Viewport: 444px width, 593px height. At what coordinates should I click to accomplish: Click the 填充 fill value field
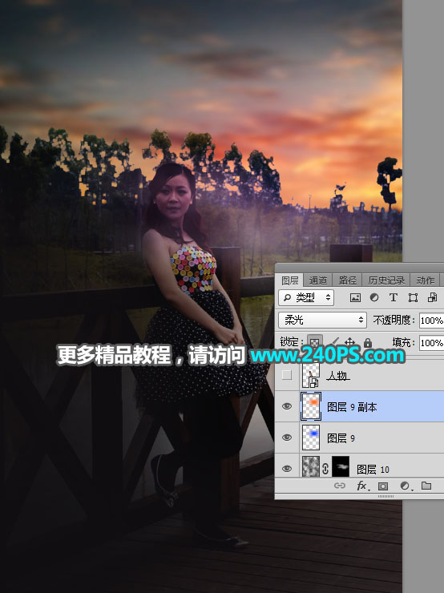pos(431,343)
